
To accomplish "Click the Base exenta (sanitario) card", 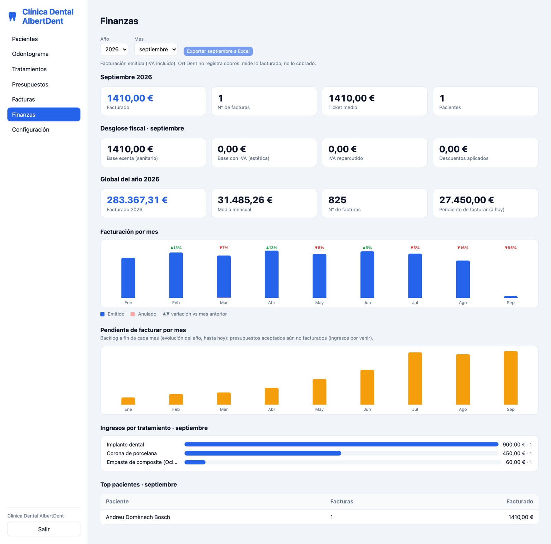I will 153,153.
